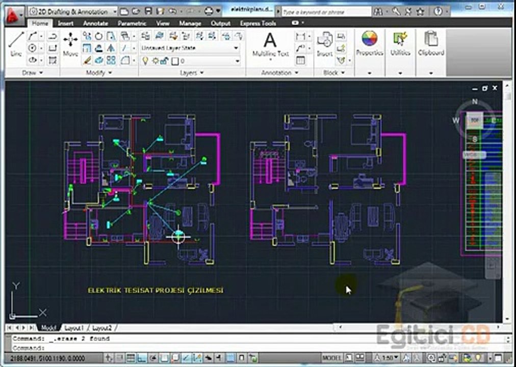Open the Help question mark icon
The width and height of the screenshot is (516, 367).
(x=438, y=12)
